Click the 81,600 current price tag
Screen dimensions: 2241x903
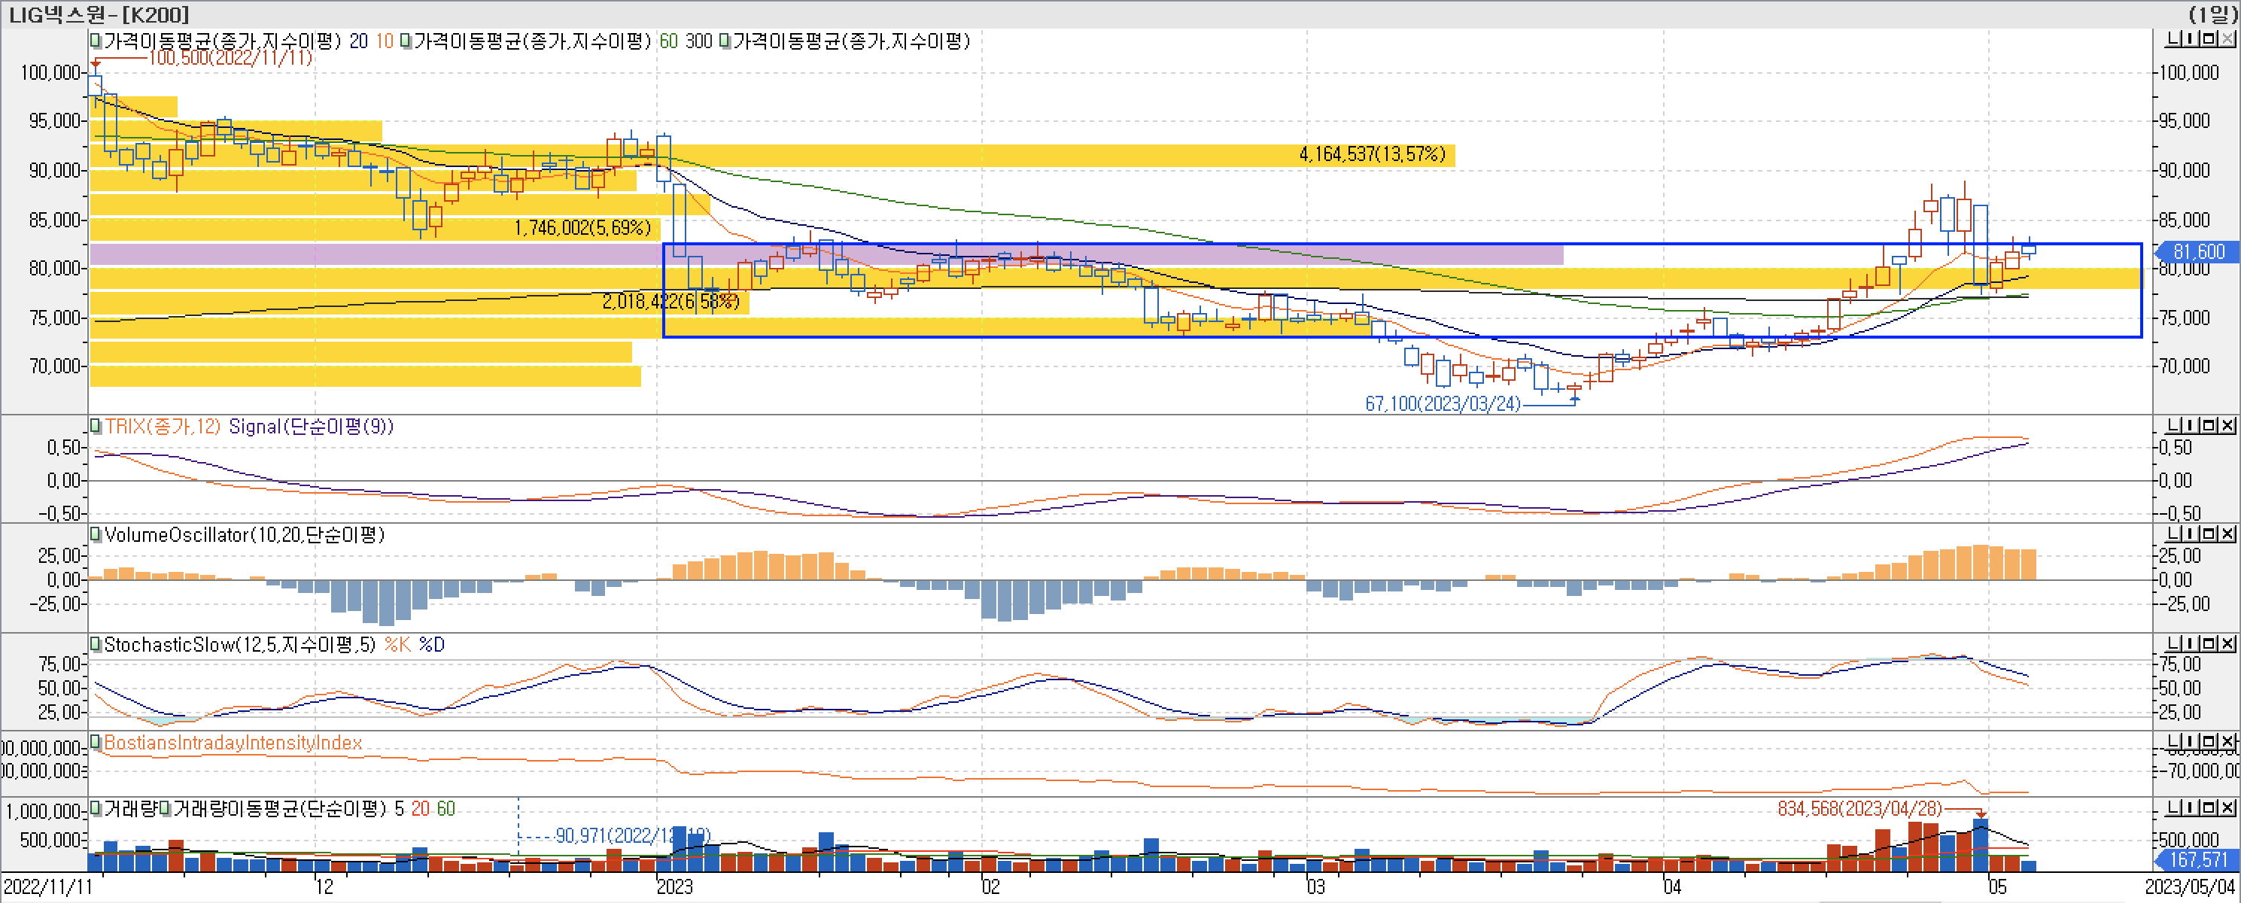coord(2197,251)
